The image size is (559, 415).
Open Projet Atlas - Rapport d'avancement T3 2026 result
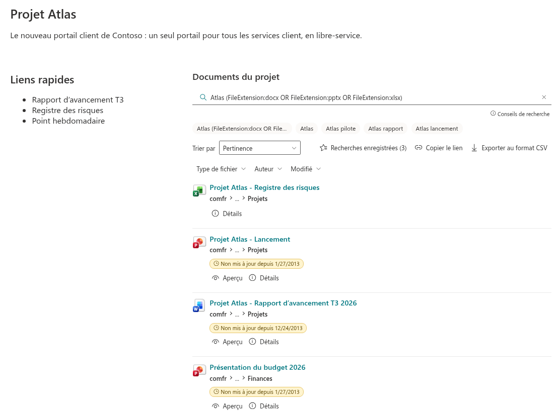click(x=283, y=303)
